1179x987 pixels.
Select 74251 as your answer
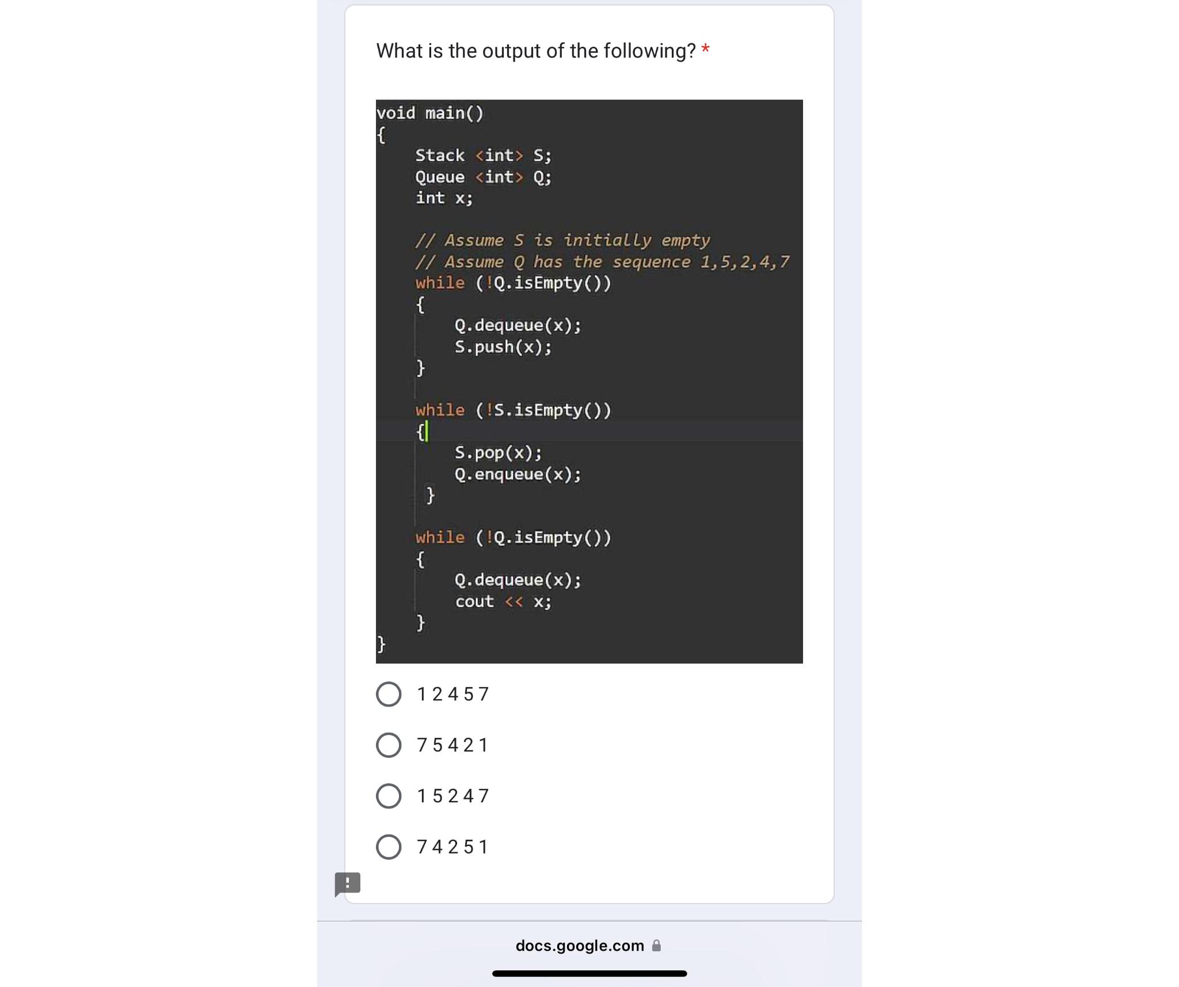[x=389, y=846]
